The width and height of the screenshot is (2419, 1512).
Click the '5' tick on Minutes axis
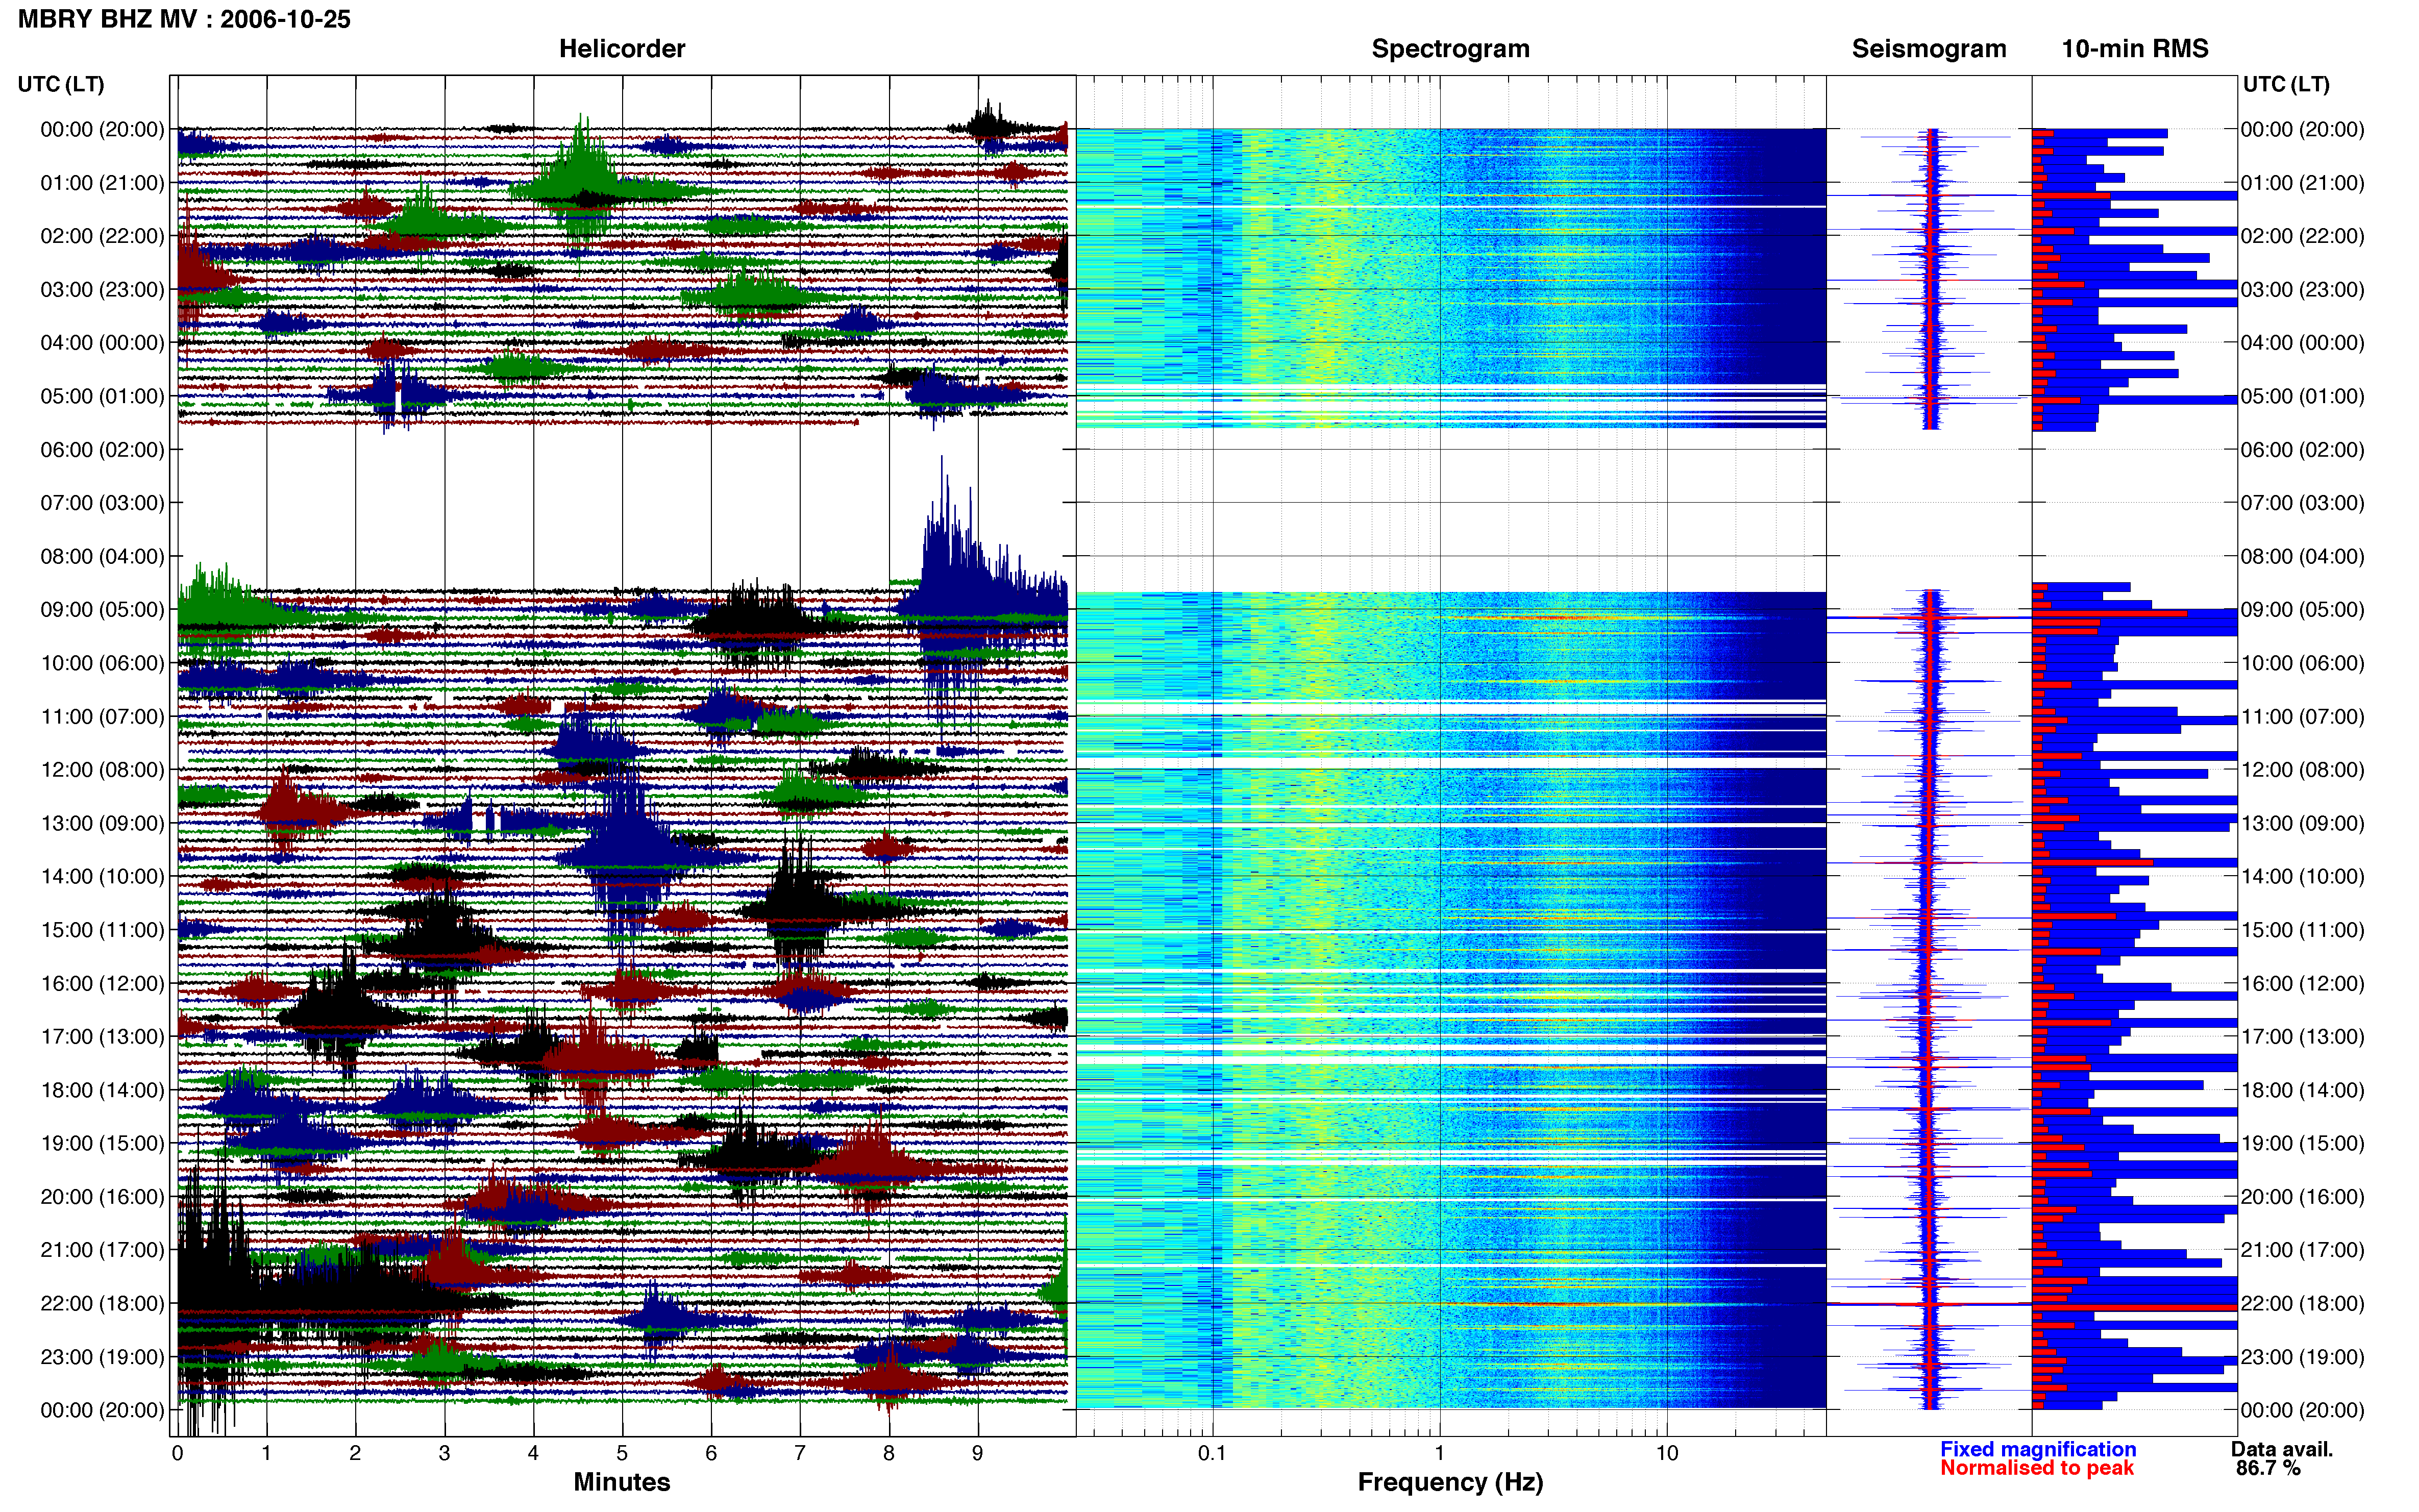(x=622, y=1454)
